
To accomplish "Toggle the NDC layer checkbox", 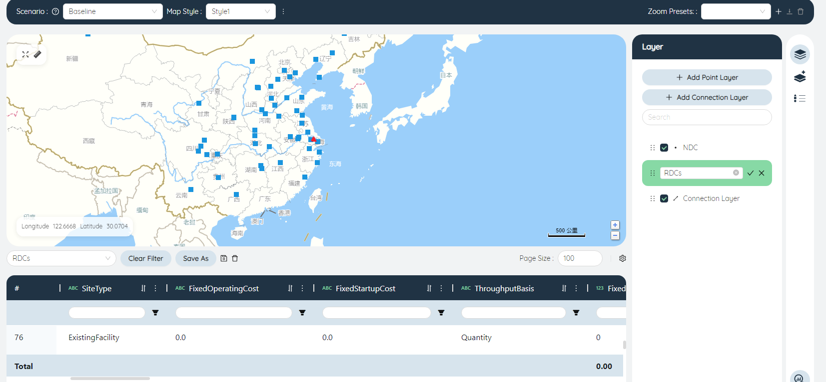I will (664, 148).
